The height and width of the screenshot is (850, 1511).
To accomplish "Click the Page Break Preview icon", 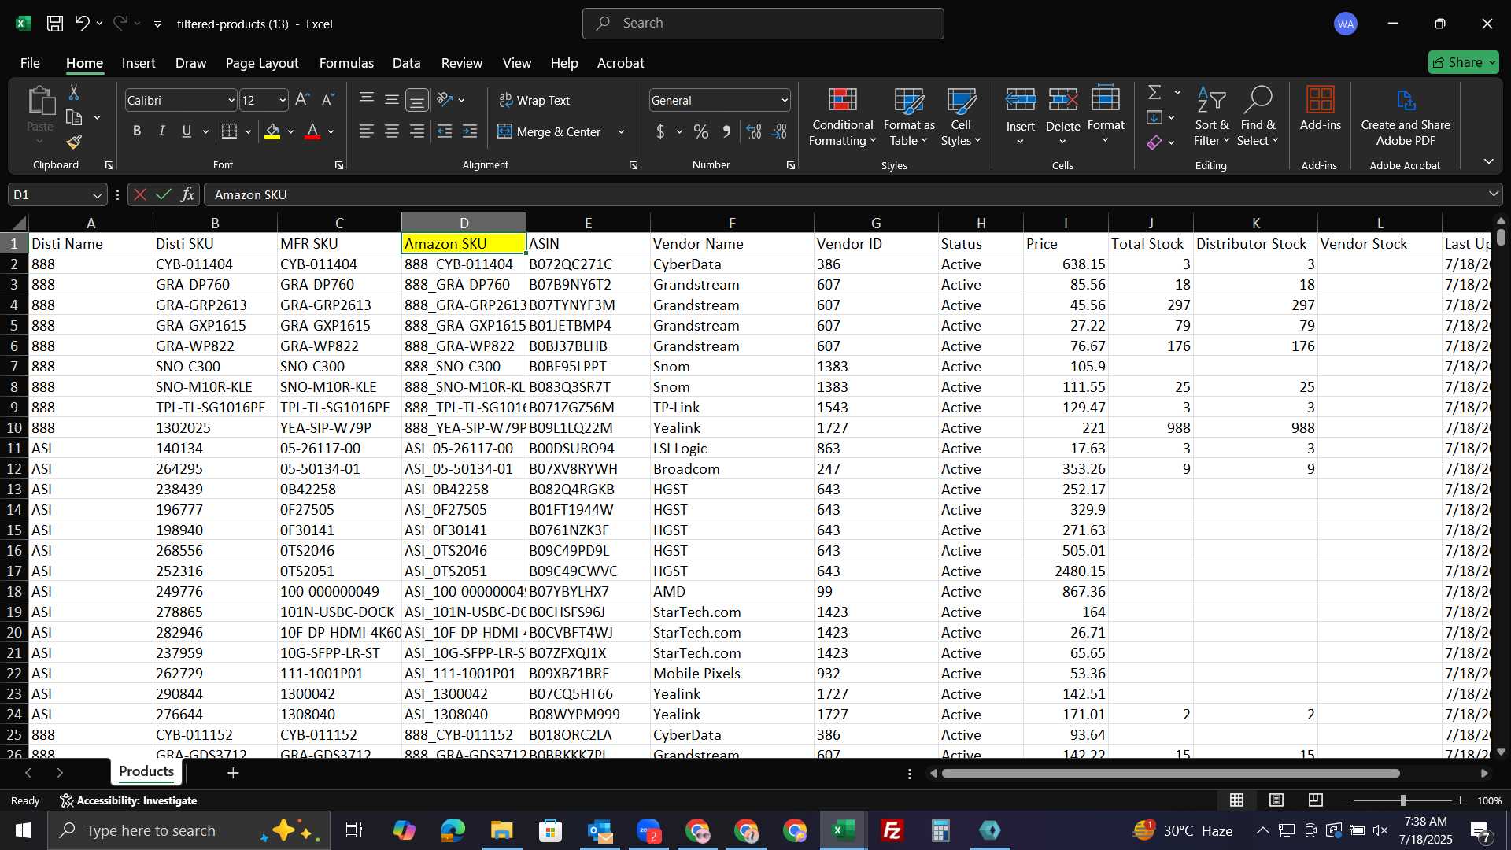I will (x=1316, y=800).
